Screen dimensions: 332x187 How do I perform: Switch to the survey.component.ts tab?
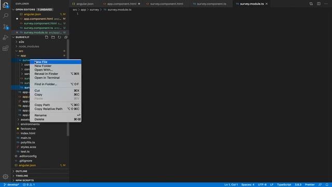[211, 4]
